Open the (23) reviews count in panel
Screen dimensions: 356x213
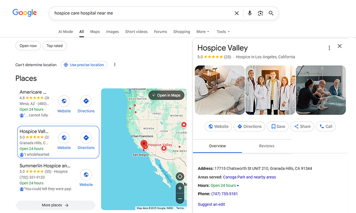[x=227, y=57]
